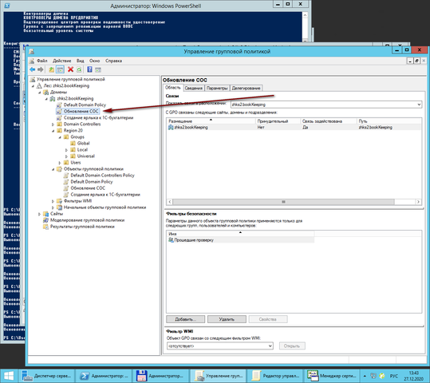The height and width of the screenshot is (383, 430).
Task: Click PowerShell window scroll-up arrow
Action: [305, 15]
